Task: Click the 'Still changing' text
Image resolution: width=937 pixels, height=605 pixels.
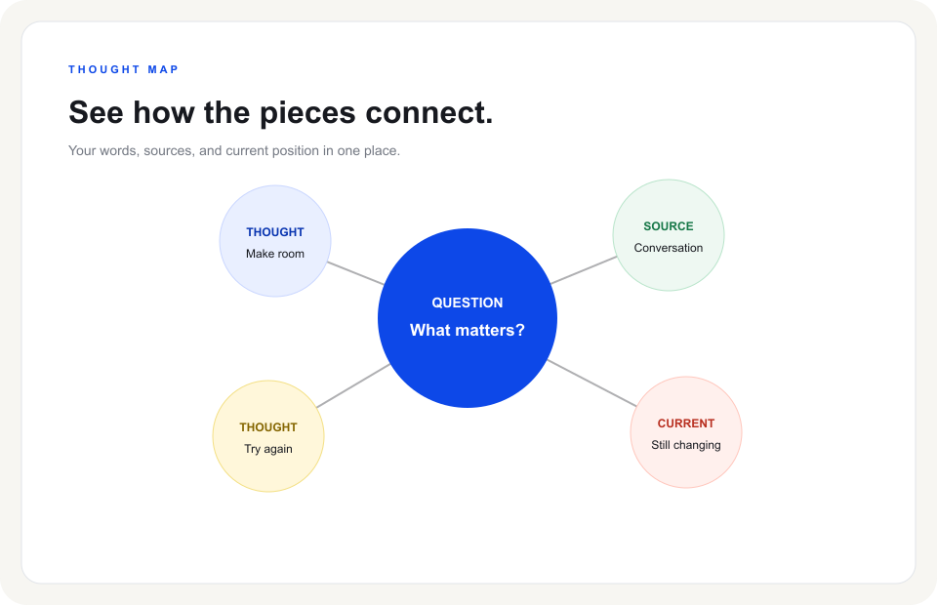Action: tap(686, 445)
